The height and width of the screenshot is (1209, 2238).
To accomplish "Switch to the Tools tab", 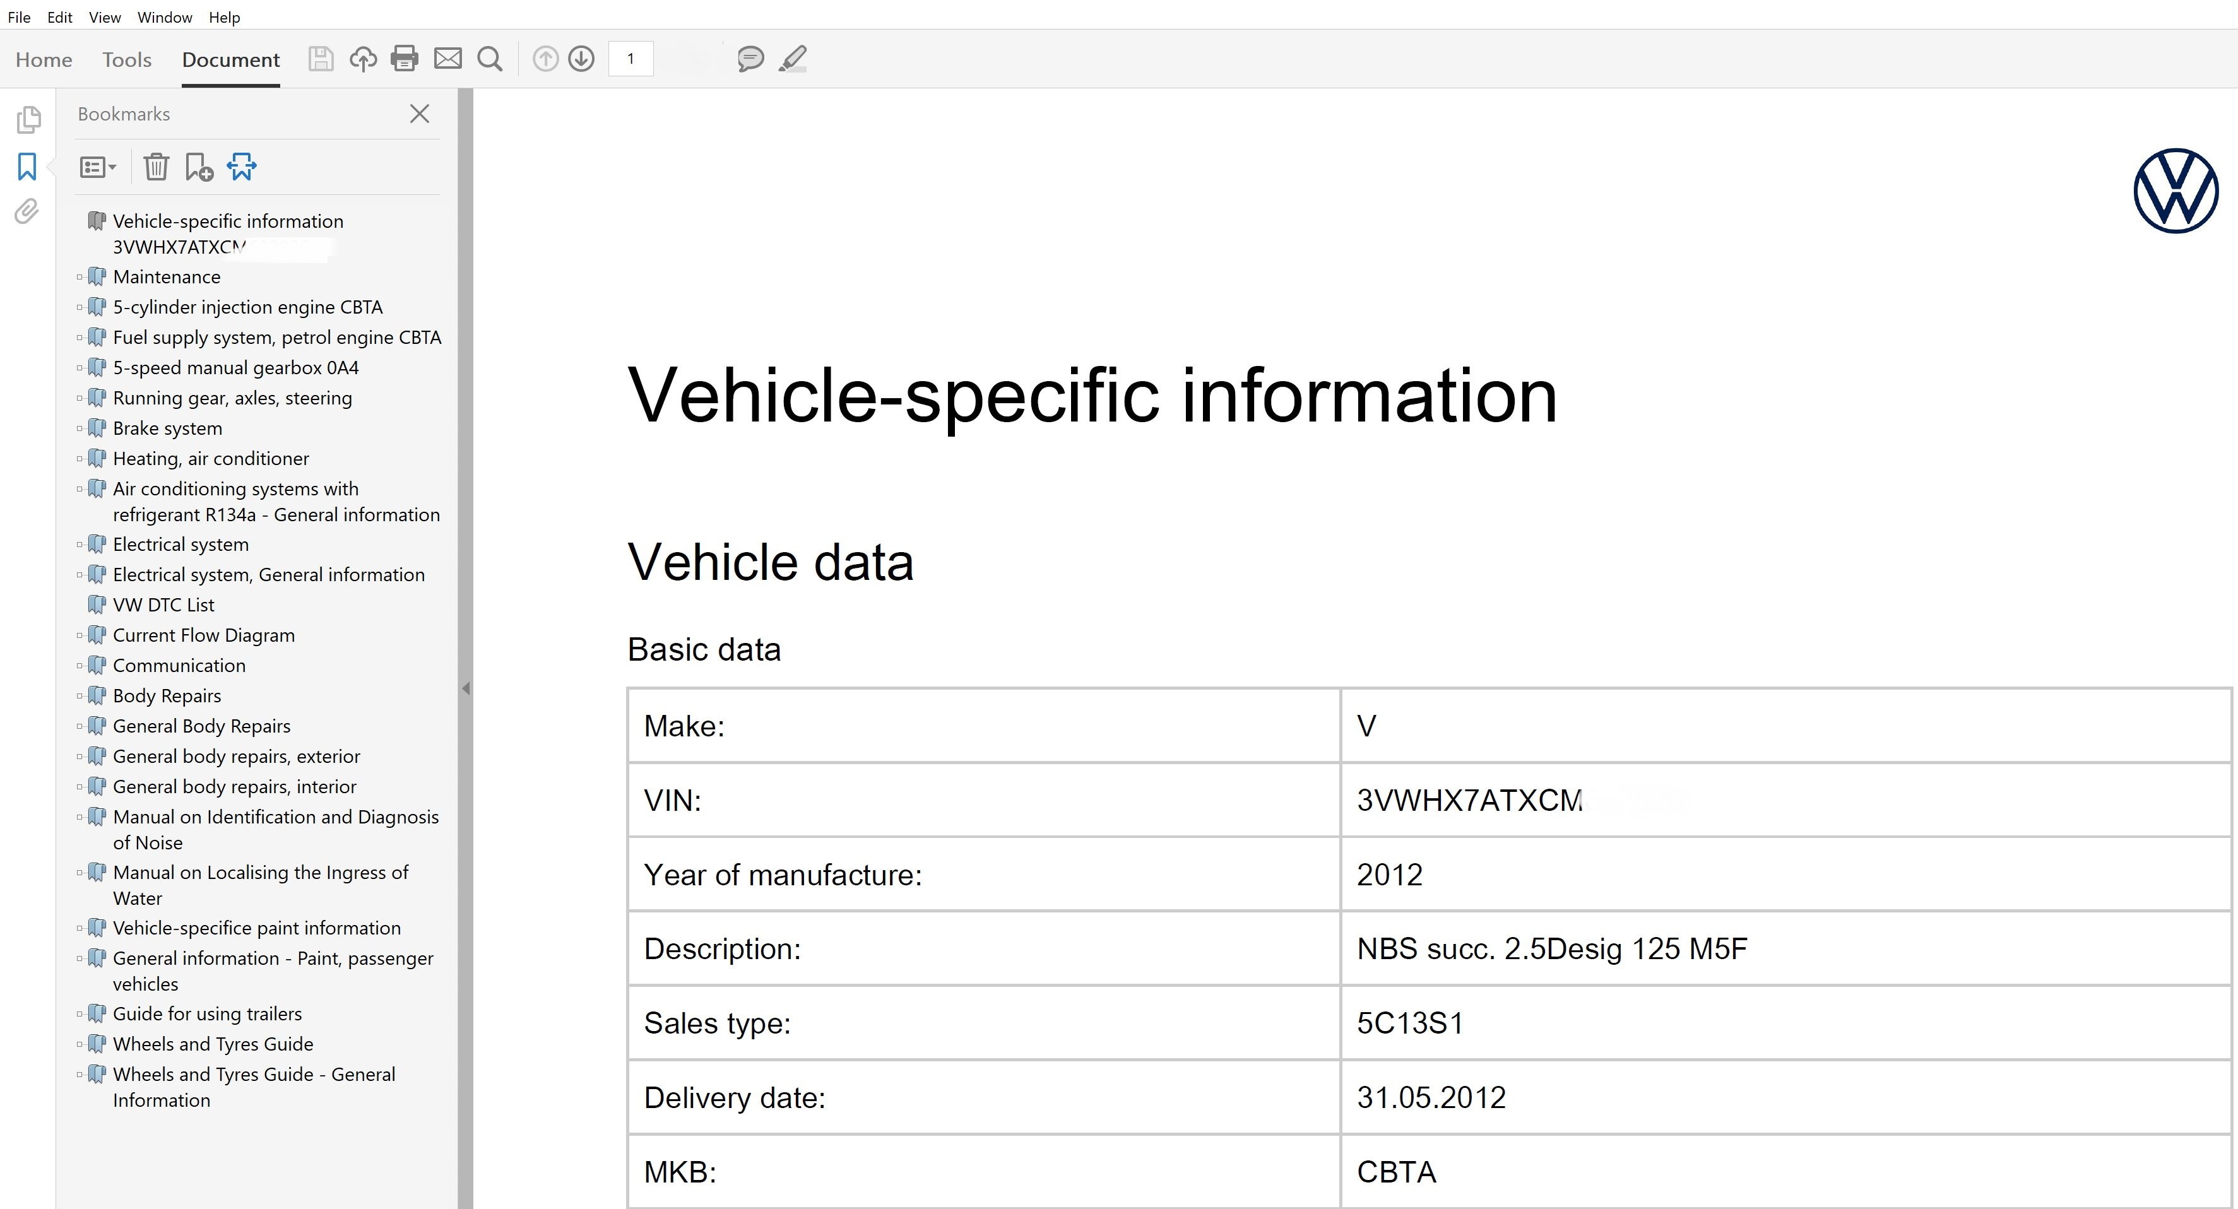I will pyautogui.click(x=127, y=60).
